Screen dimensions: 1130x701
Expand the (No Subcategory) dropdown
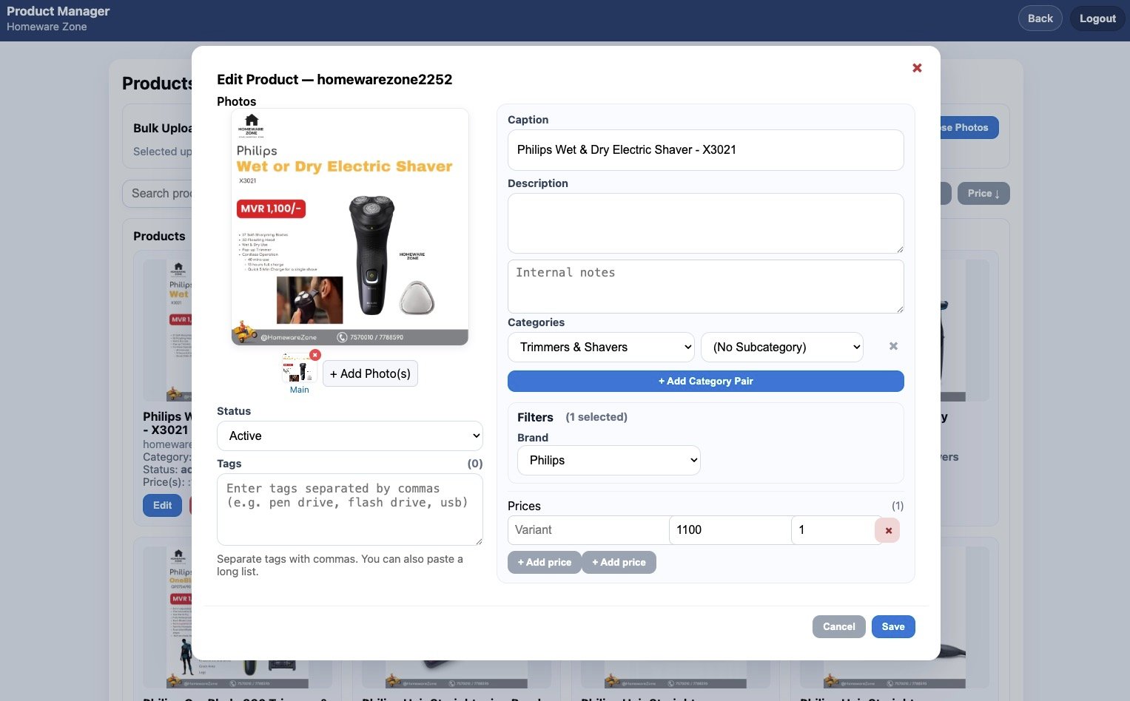781,347
